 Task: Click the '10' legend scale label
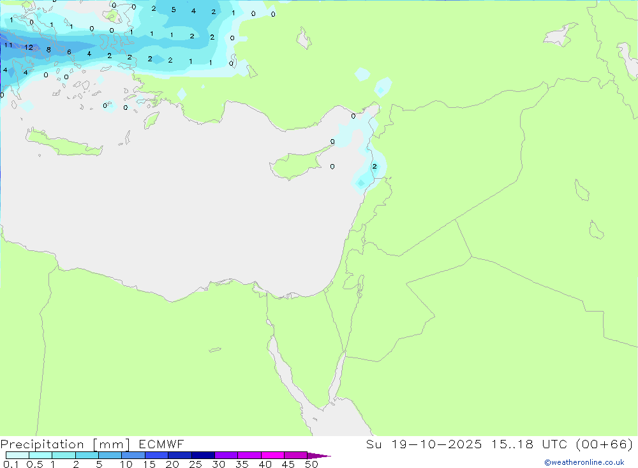coord(126,464)
